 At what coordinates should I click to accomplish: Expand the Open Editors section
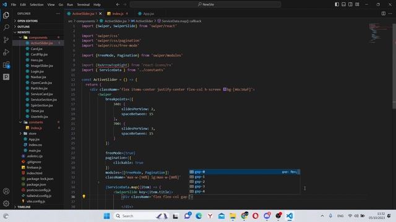click(x=27, y=21)
